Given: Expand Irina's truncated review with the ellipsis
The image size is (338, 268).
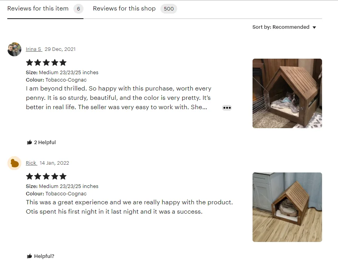Looking at the screenshot, I should pos(227,108).
